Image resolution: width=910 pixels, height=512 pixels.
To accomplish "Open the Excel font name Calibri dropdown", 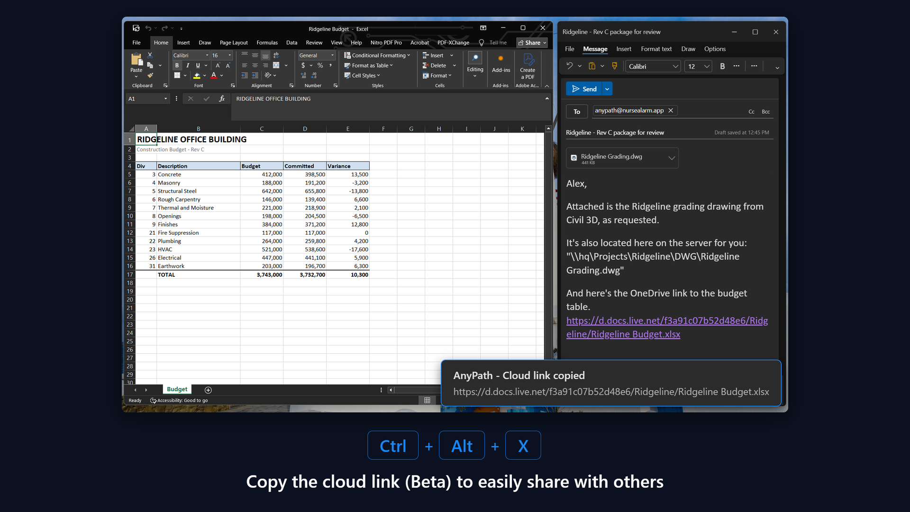I will pos(207,55).
